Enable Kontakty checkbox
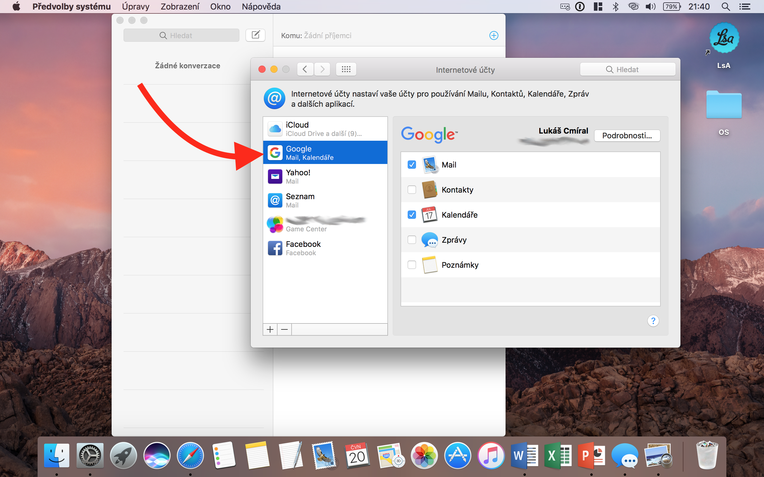Image resolution: width=764 pixels, height=477 pixels. click(412, 190)
